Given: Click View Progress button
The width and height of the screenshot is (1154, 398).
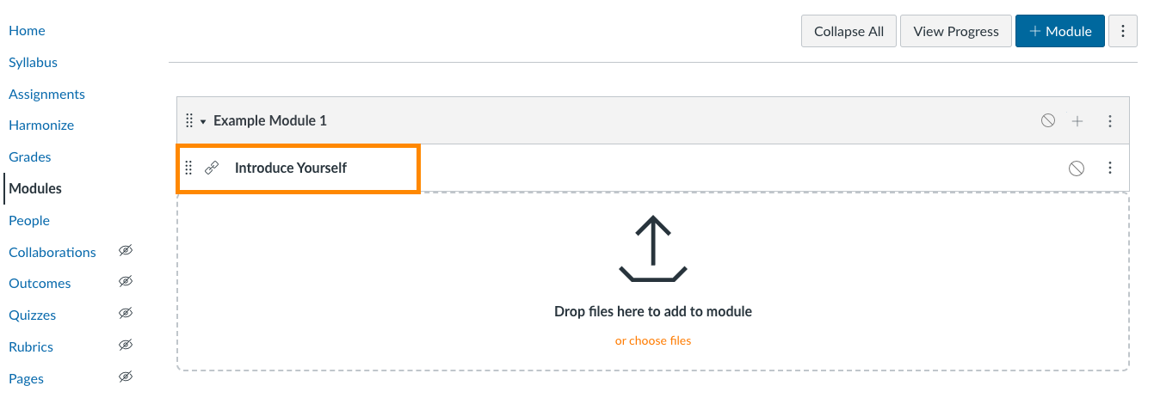Looking at the screenshot, I should (x=956, y=31).
